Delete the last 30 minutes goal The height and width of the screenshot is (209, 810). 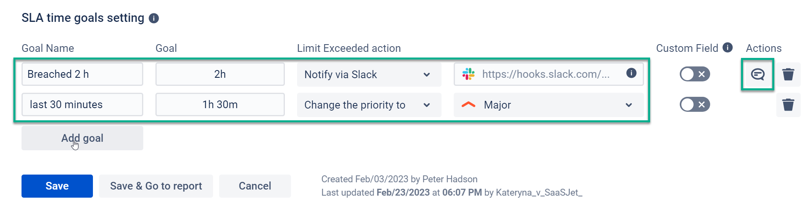(788, 105)
